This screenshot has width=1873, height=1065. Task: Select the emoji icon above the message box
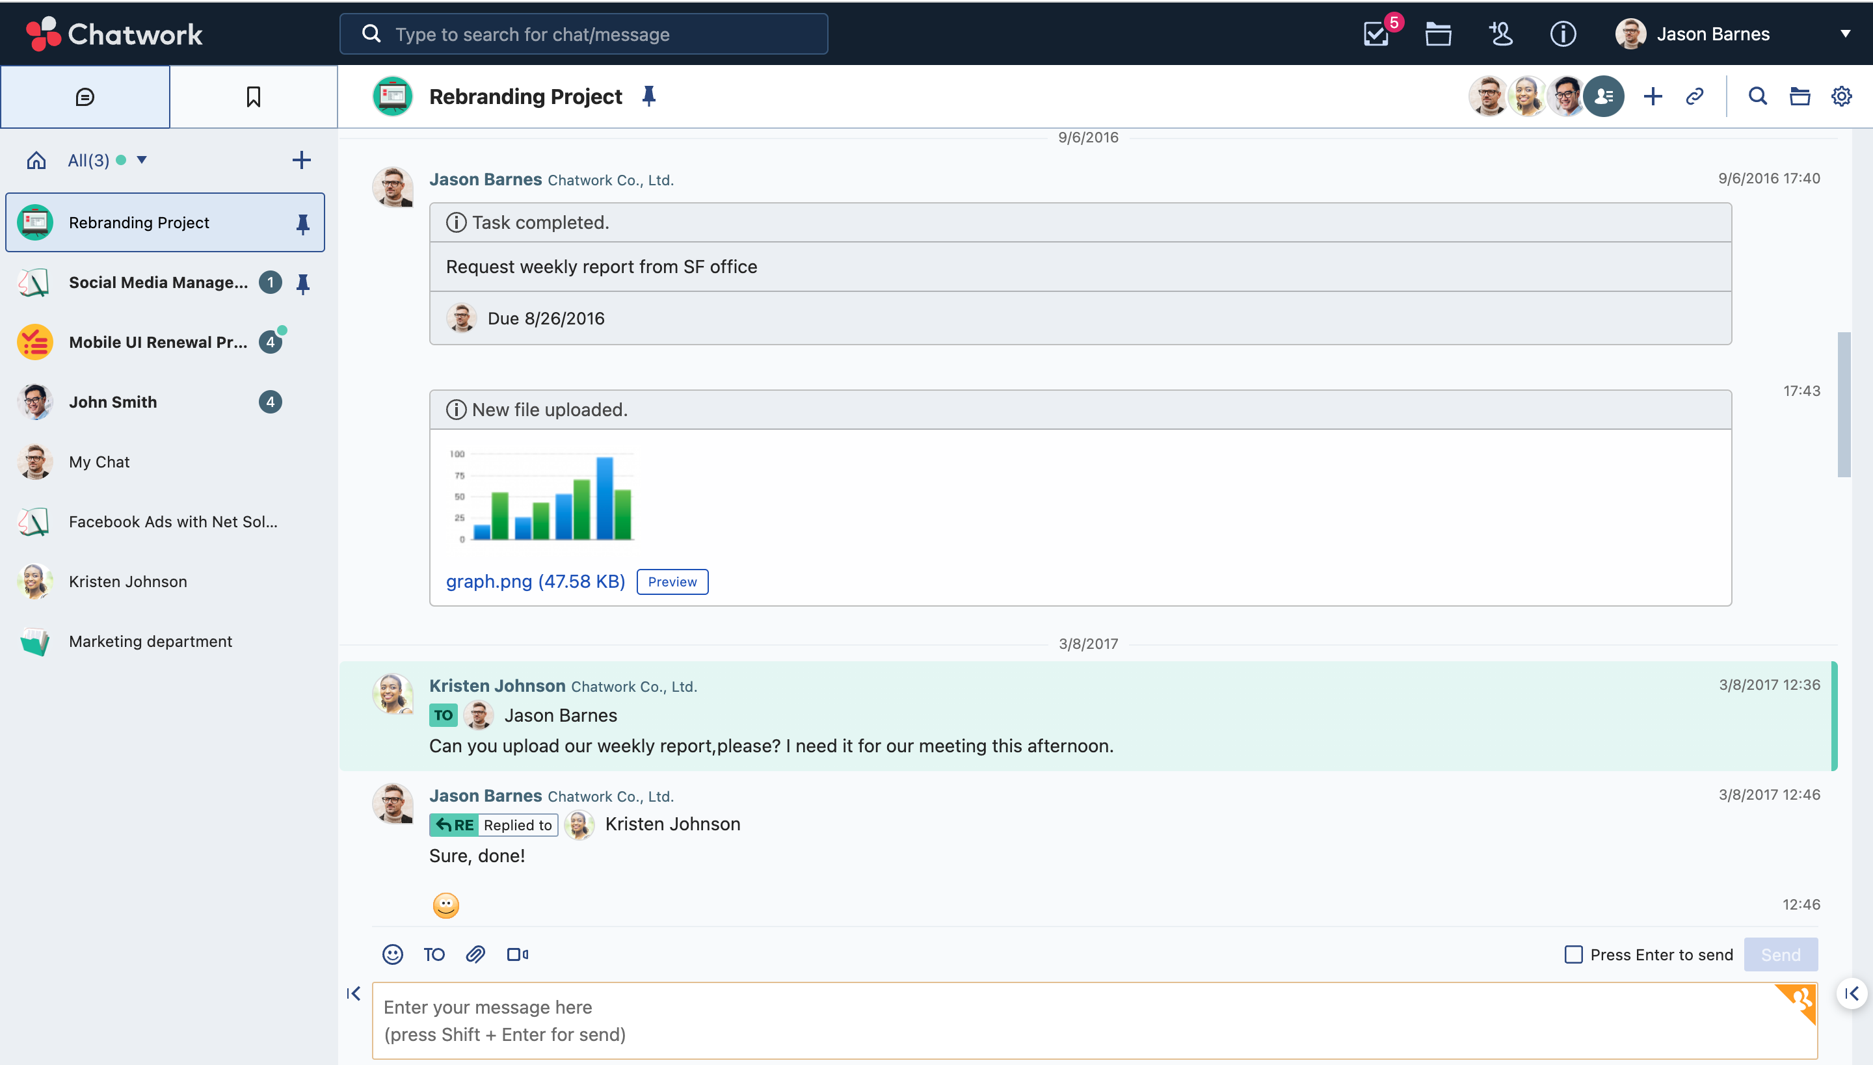tap(392, 954)
